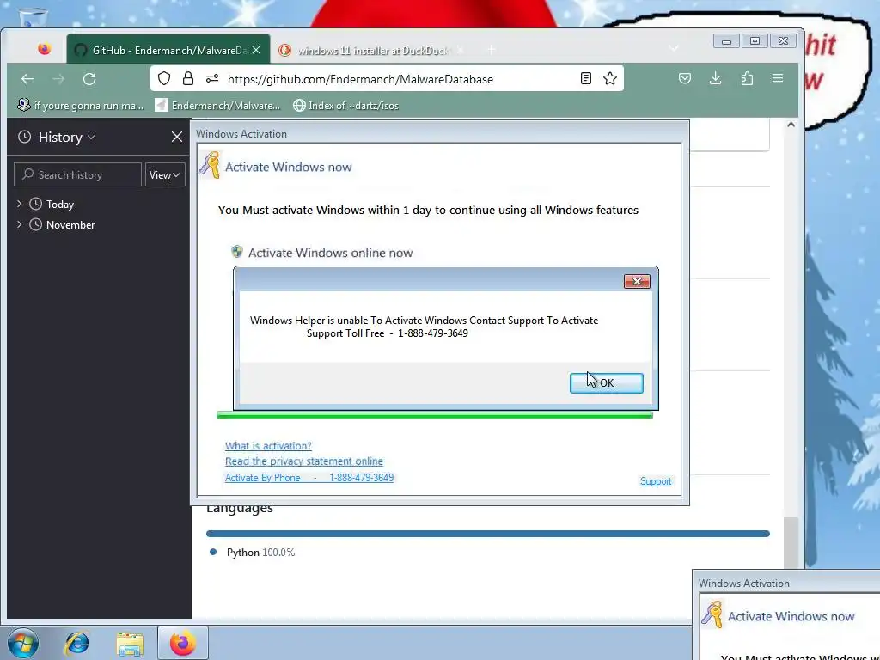Screen dimensions: 880x660
Task: Open 'Read the privacy statement online' link
Action: tap(304, 461)
